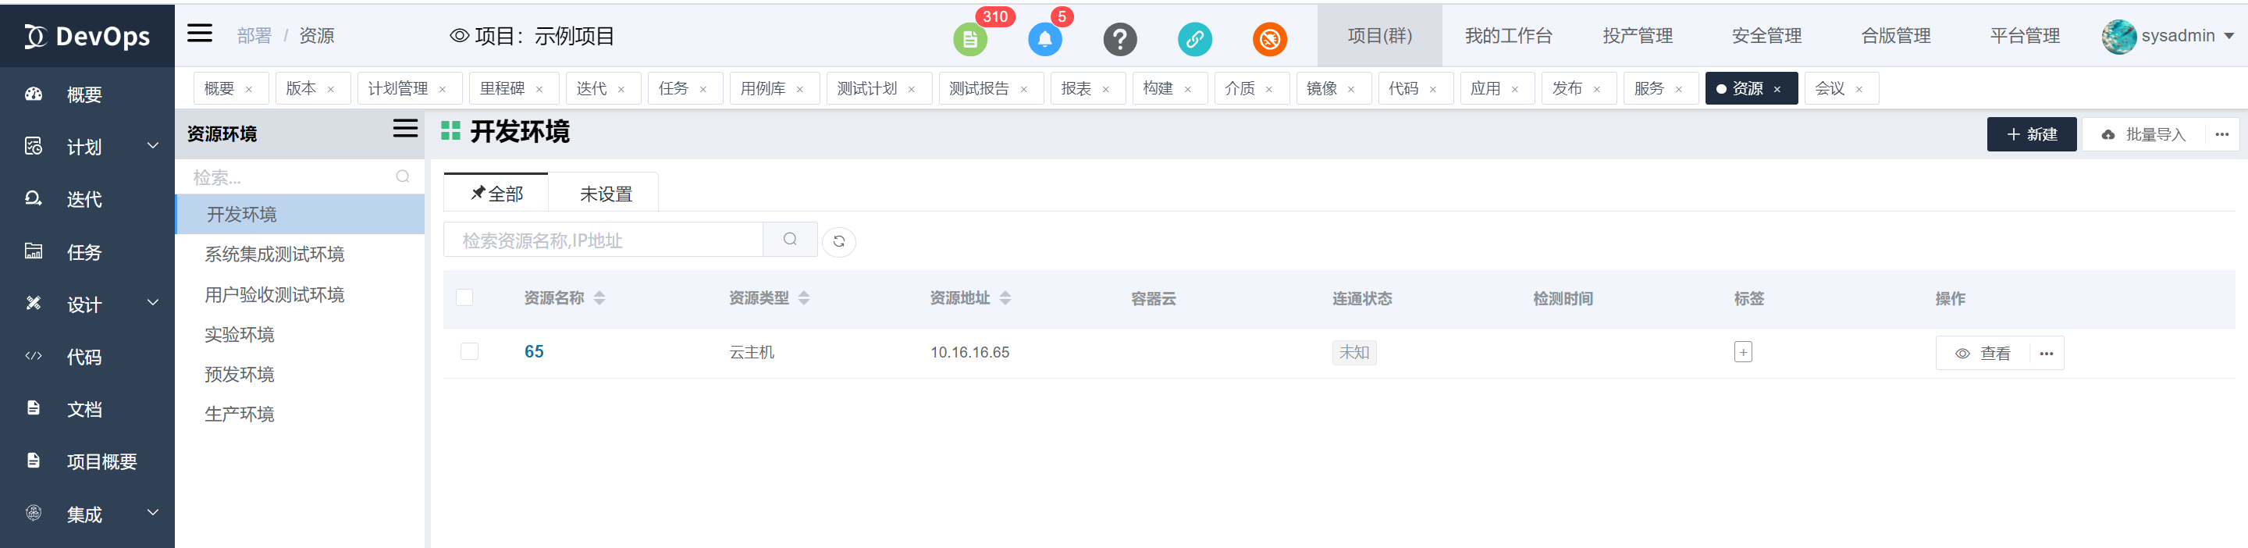Click the 新建 button
This screenshot has width=2248, height=548.
point(2031,134)
